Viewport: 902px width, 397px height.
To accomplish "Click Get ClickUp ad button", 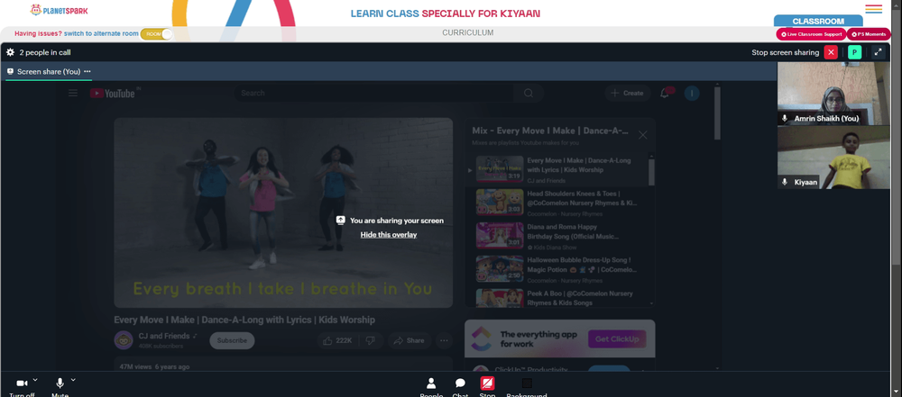I will pos(617,339).
